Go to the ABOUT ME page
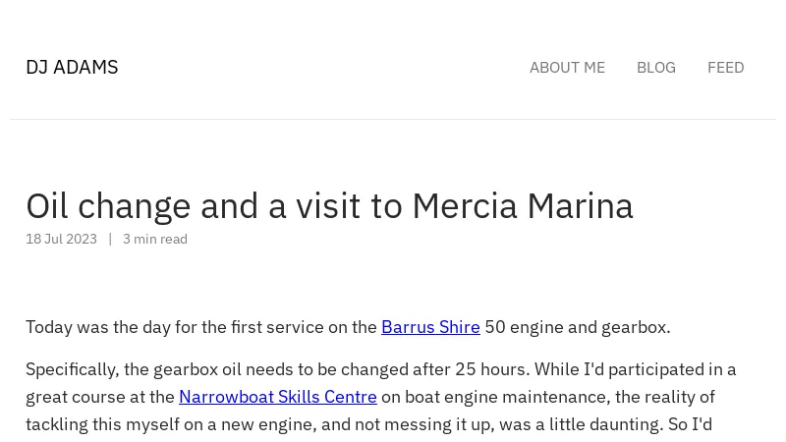This screenshot has height=442, width=786. point(567,68)
